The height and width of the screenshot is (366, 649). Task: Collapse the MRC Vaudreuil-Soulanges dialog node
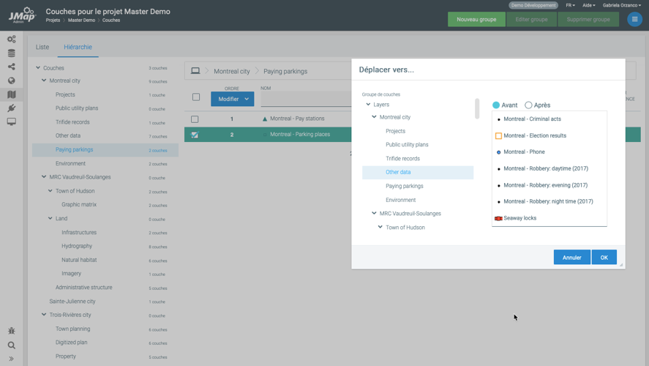coord(374,214)
